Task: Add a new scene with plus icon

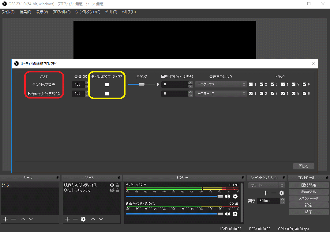Action: [x=5, y=219]
